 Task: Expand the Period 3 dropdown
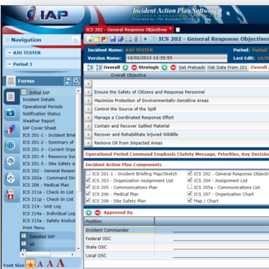pyautogui.click(x=9, y=64)
